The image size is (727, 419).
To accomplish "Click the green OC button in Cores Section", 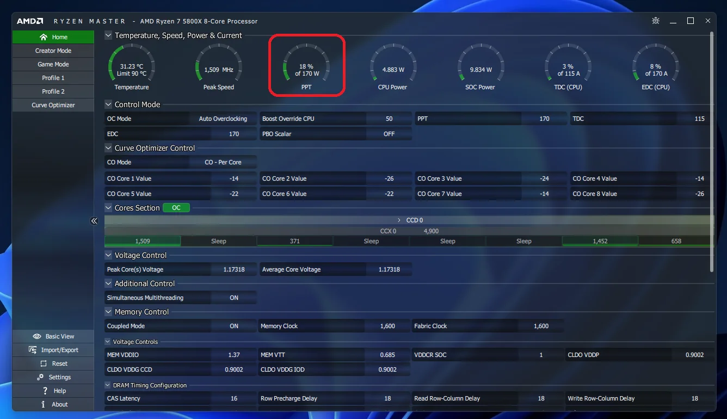I will [x=176, y=208].
